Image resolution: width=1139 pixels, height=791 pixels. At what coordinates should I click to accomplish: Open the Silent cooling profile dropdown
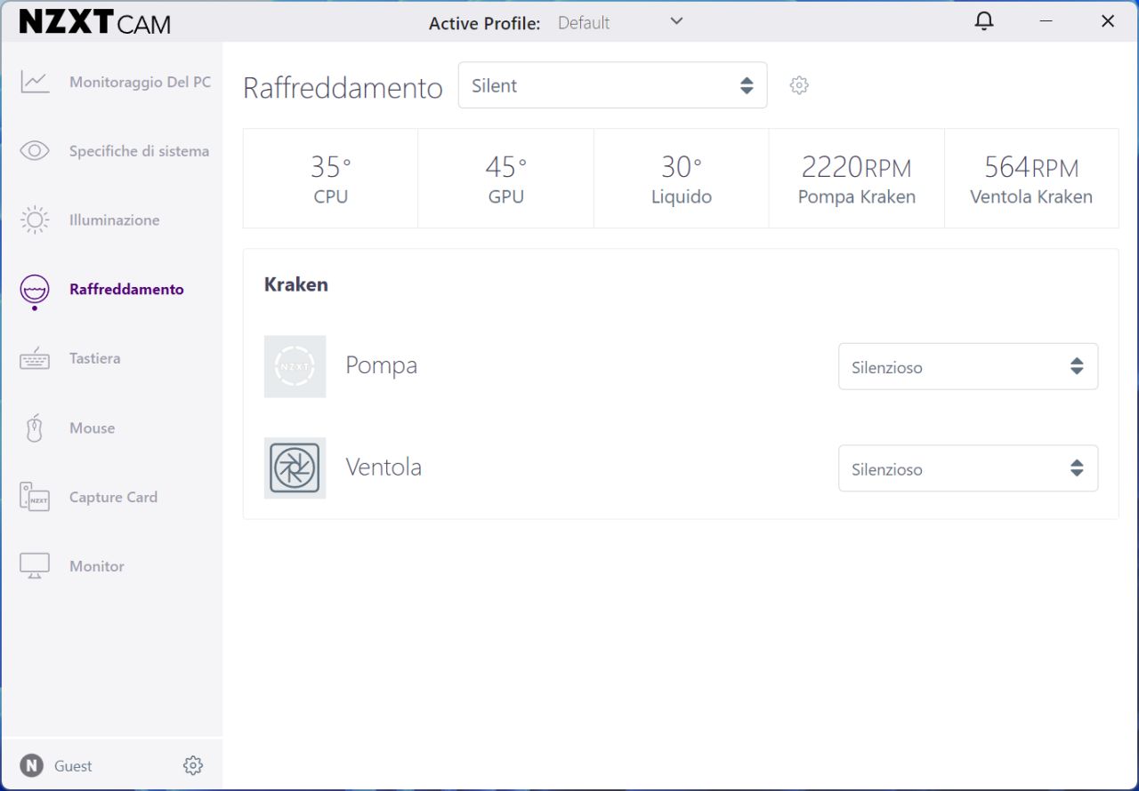(612, 85)
